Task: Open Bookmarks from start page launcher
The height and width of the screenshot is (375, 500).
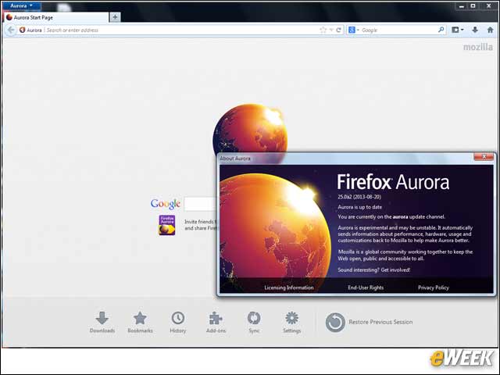Action: coord(140,322)
